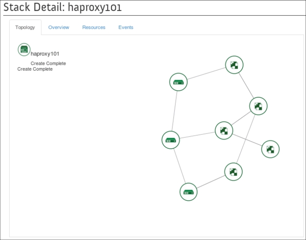This screenshot has height=240, width=306.
Task: Click the lower-left Create Complete status line
Action: click(x=35, y=69)
